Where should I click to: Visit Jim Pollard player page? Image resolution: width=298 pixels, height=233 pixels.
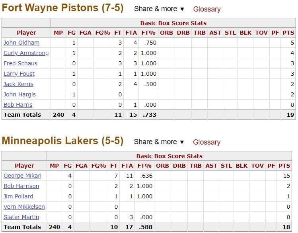click(x=18, y=196)
